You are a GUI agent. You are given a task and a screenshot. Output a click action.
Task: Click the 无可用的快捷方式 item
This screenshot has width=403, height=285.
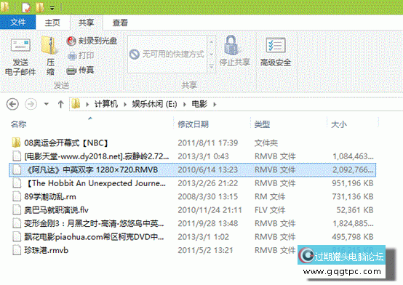(x=167, y=54)
